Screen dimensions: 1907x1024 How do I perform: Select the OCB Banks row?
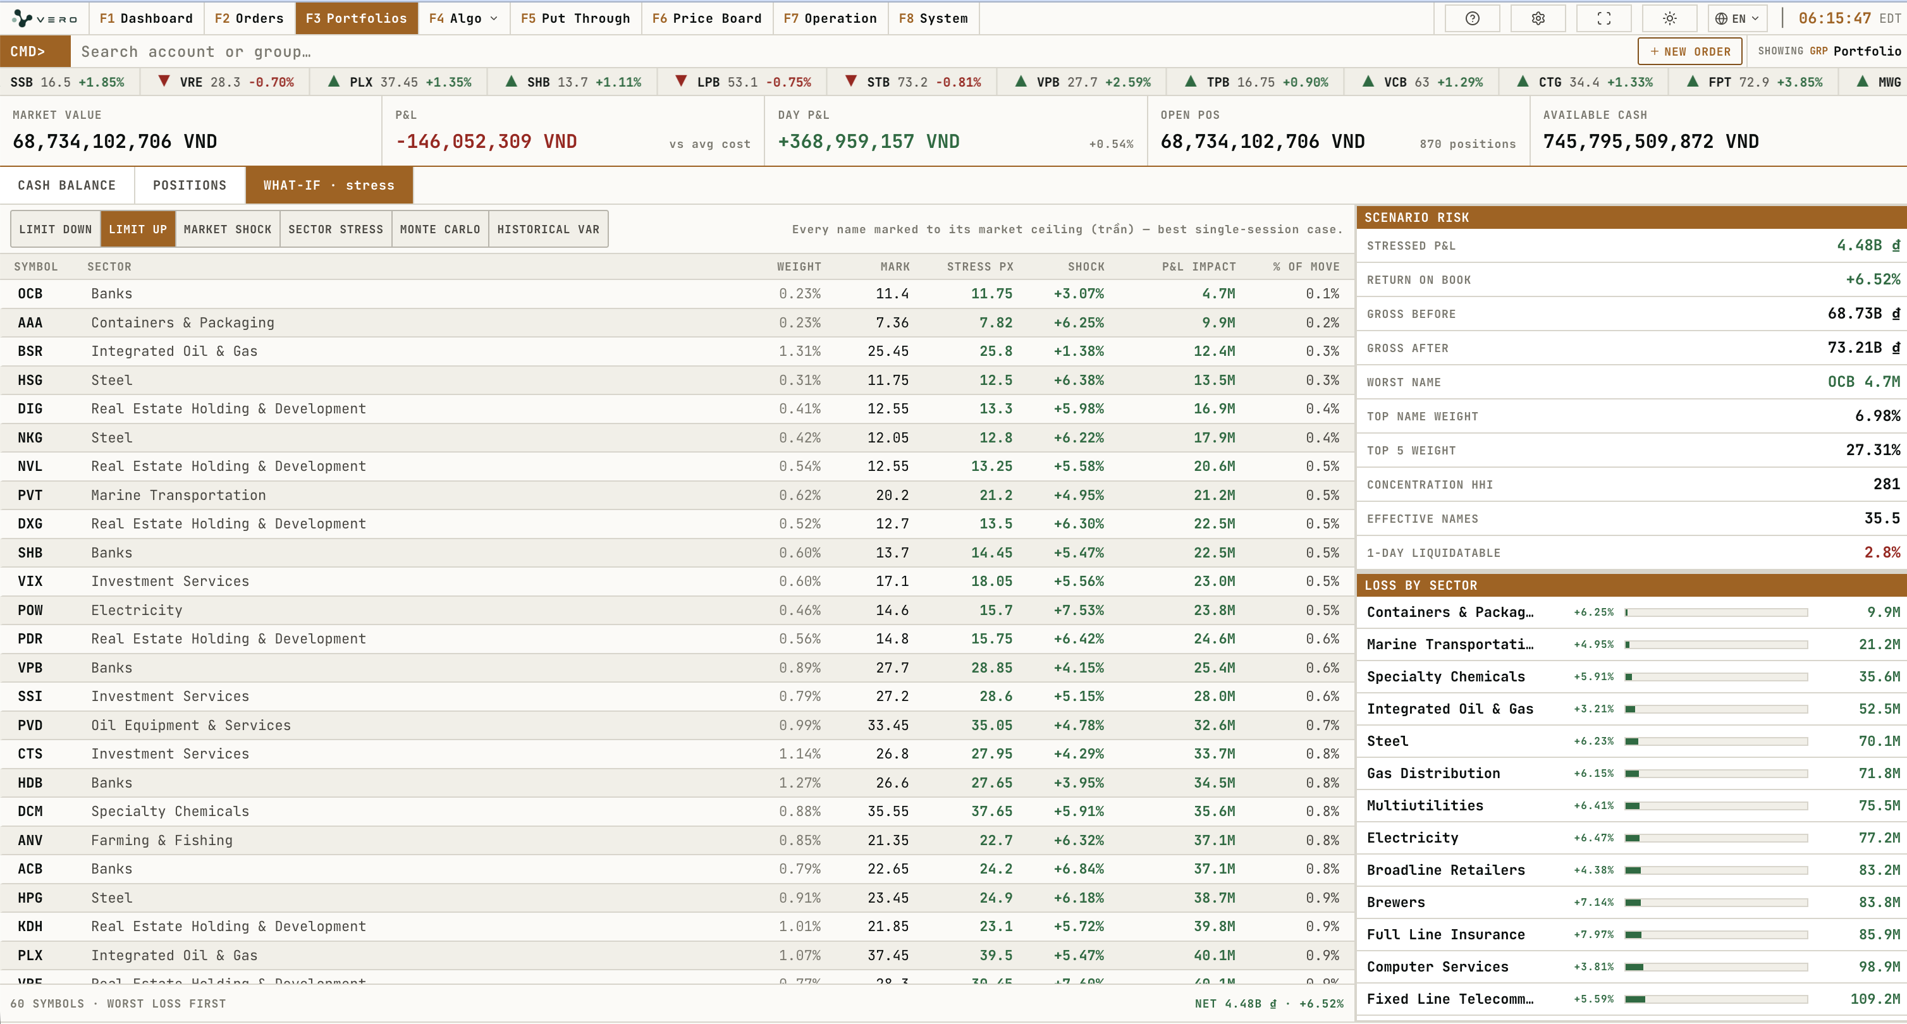click(677, 294)
